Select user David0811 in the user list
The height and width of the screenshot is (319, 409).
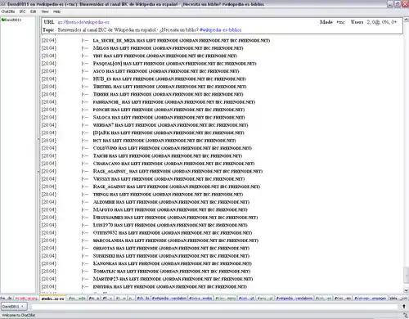coord(13,20)
